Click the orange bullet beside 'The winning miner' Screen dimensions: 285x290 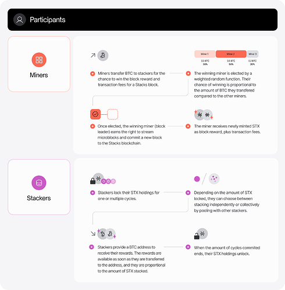[x=188, y=74]
